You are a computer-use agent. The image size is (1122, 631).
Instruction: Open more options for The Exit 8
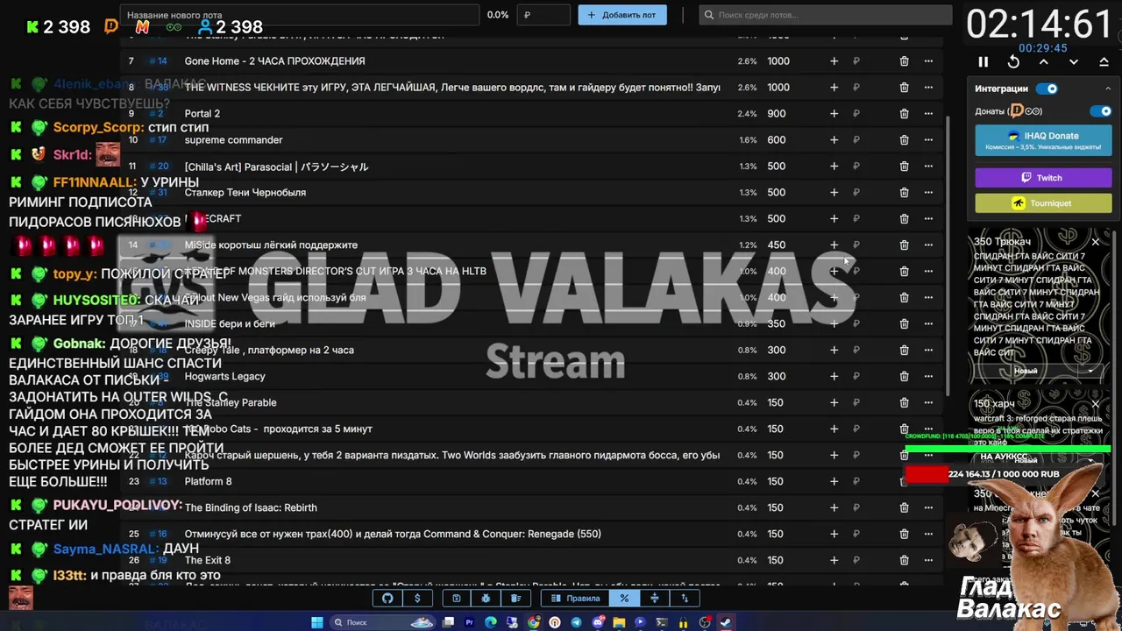pos(928,560)
